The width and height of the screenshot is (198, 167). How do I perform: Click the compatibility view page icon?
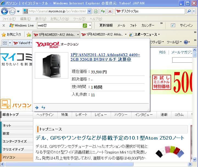[x=96, y=11]
